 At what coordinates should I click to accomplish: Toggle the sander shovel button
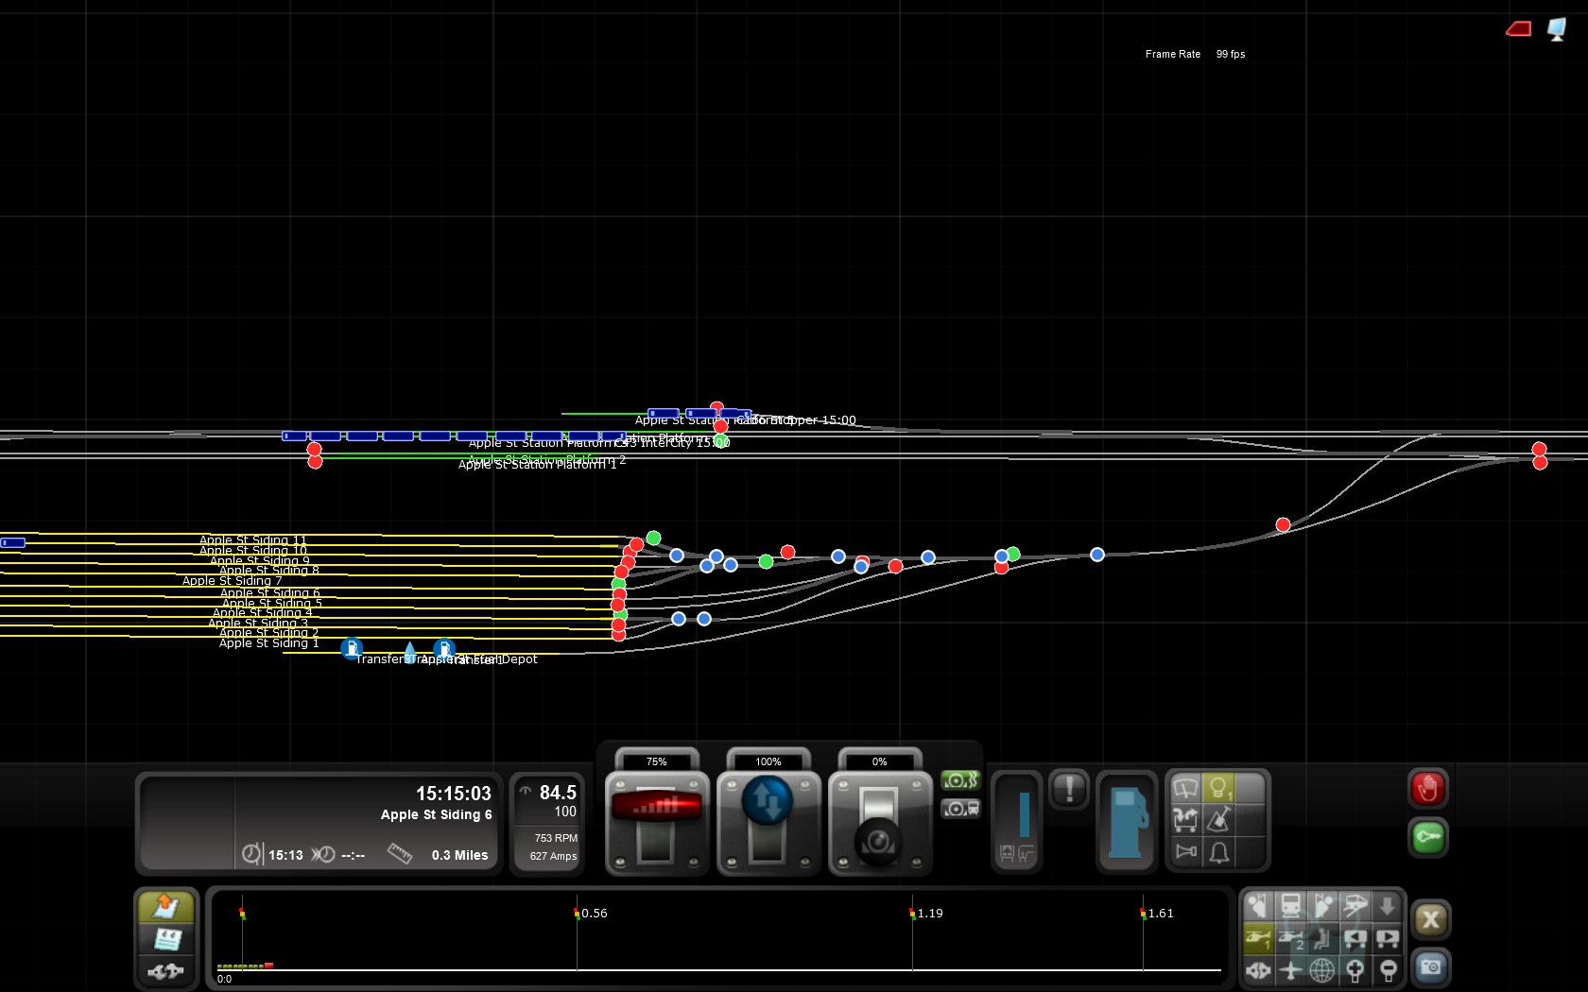click(1219, 820)
